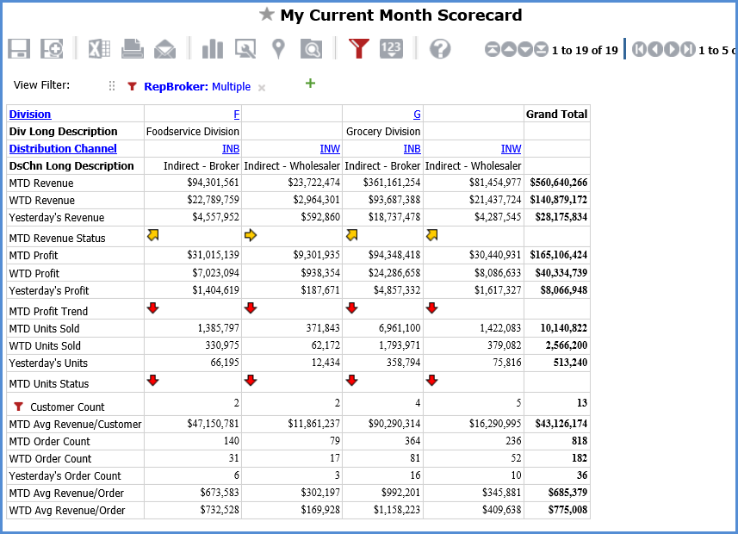Screen dimensions: 738x534
Task: Go to the next page of columns
Action: pos(673,50)
